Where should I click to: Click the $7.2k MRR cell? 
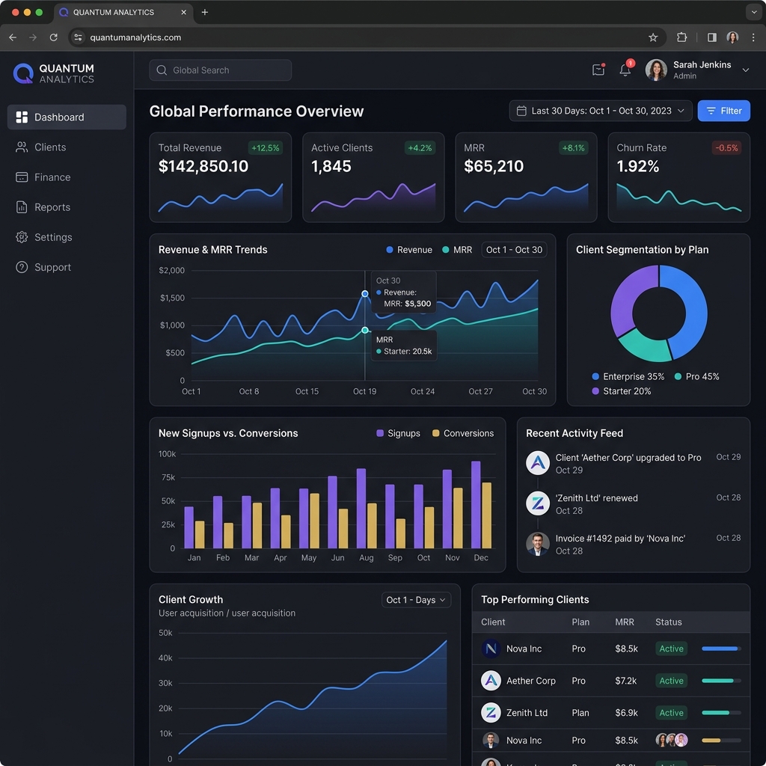pos(626,681)
